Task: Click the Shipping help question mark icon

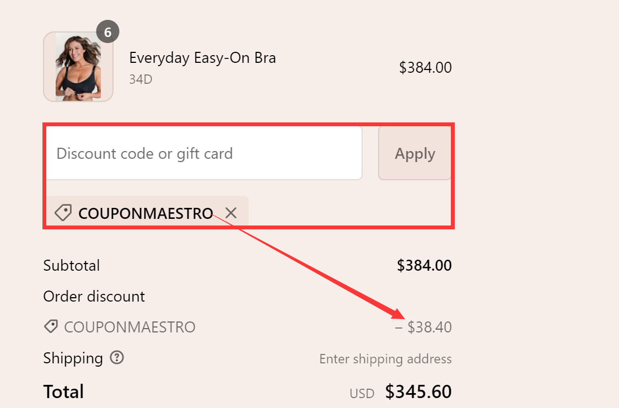Action: tap(117, 357)
